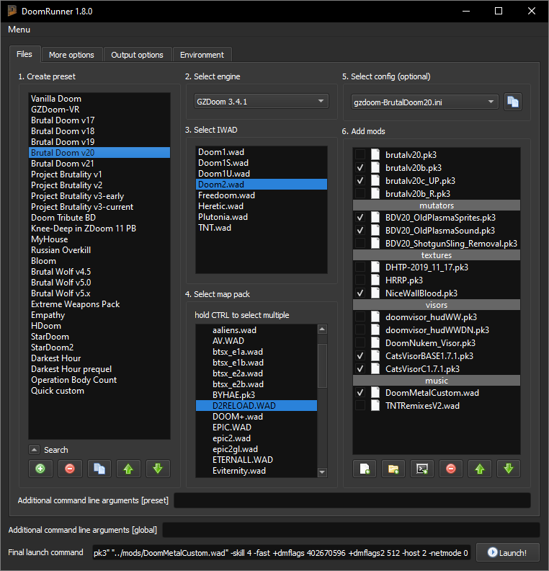
Task: Move selected mod up
Action: coord(480,469)
